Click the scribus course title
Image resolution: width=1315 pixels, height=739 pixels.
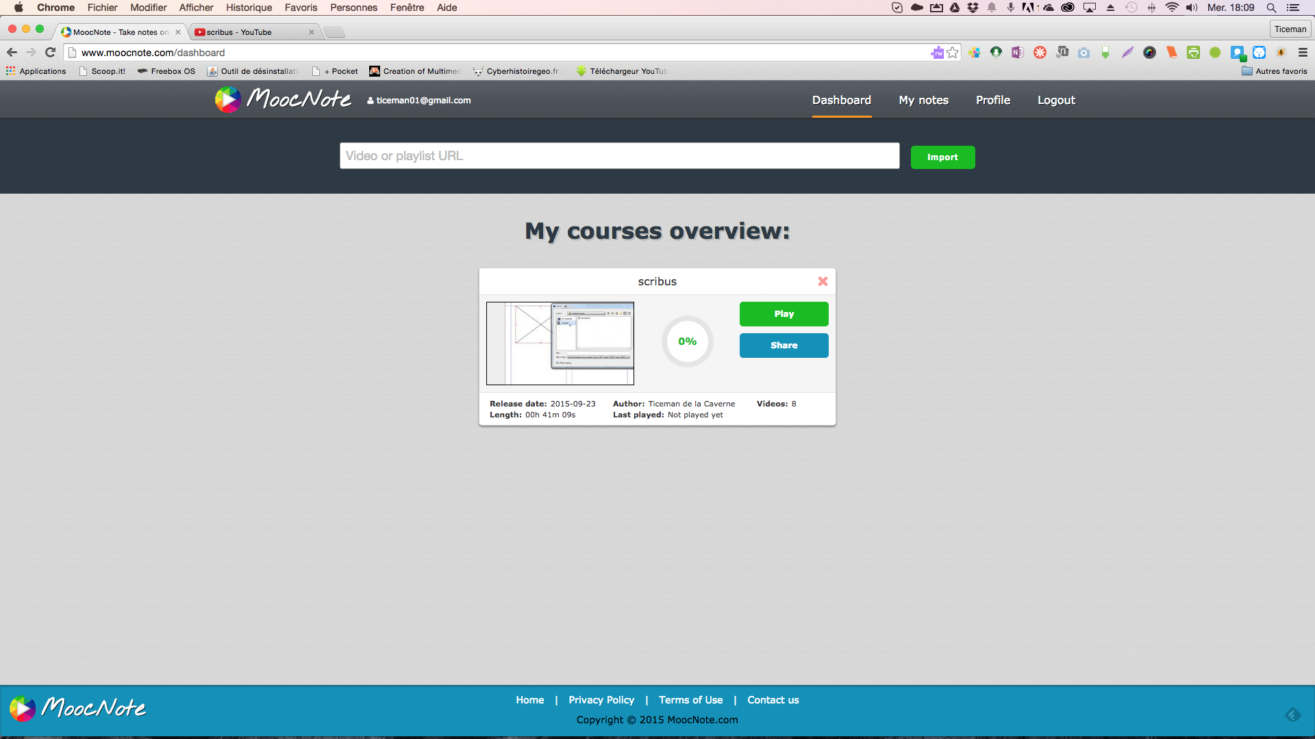click(x=657, y=281)
